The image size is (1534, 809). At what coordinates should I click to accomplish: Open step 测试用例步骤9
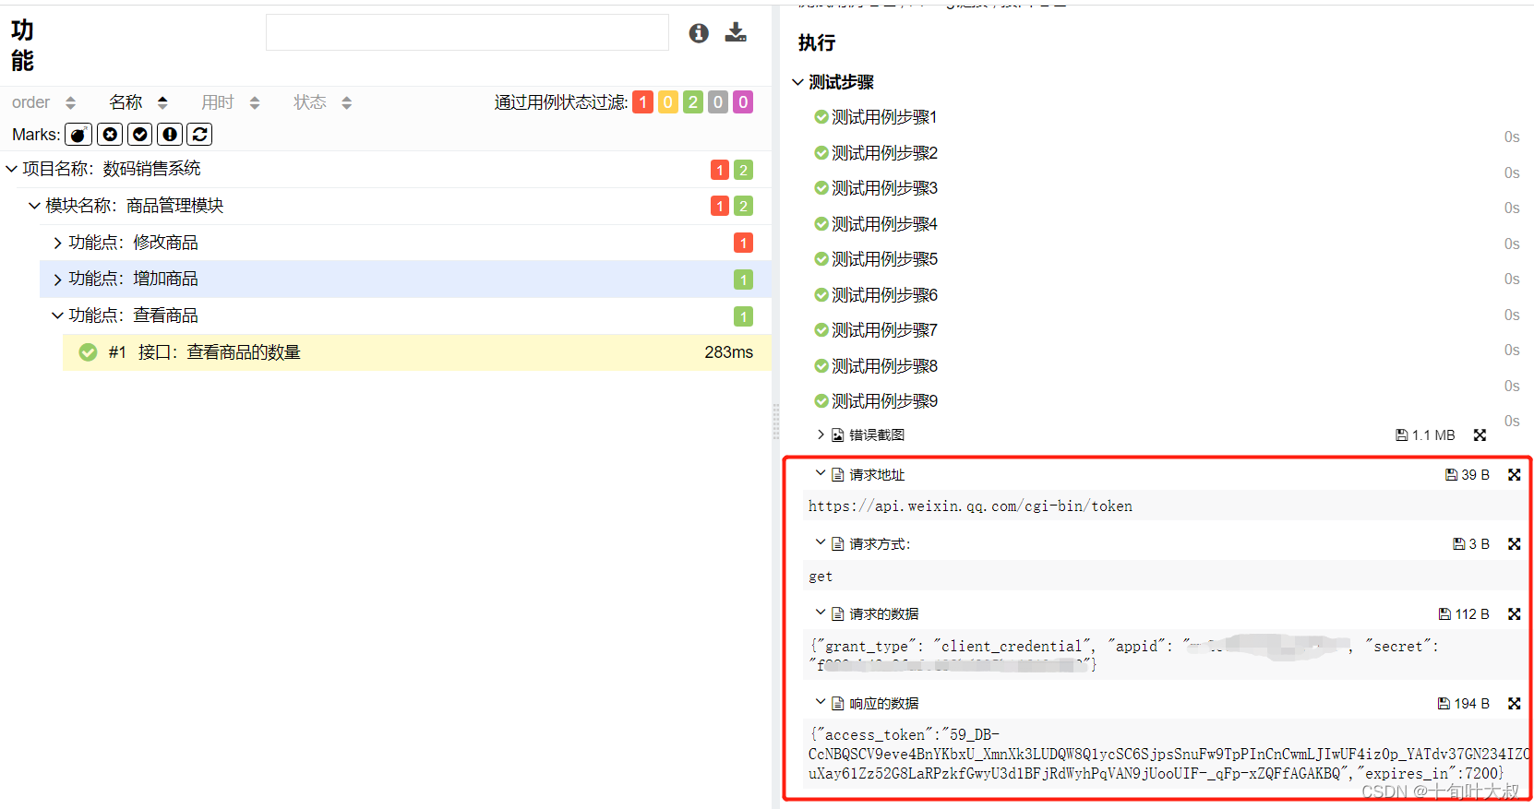884,401
